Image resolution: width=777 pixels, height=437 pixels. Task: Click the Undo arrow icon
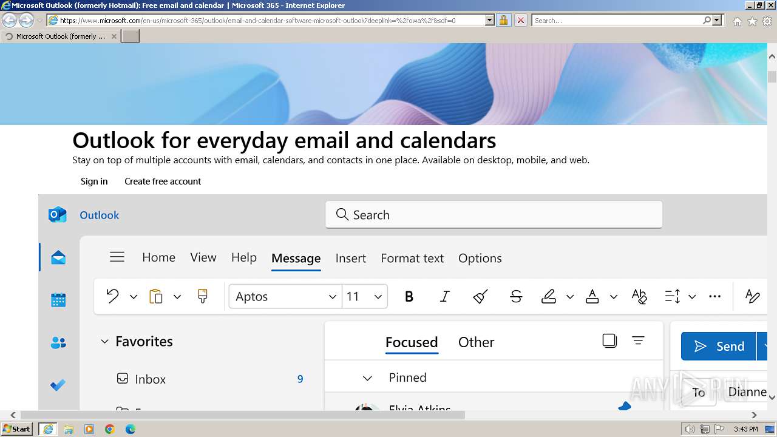pyautogui.click(x=112, y=296)
